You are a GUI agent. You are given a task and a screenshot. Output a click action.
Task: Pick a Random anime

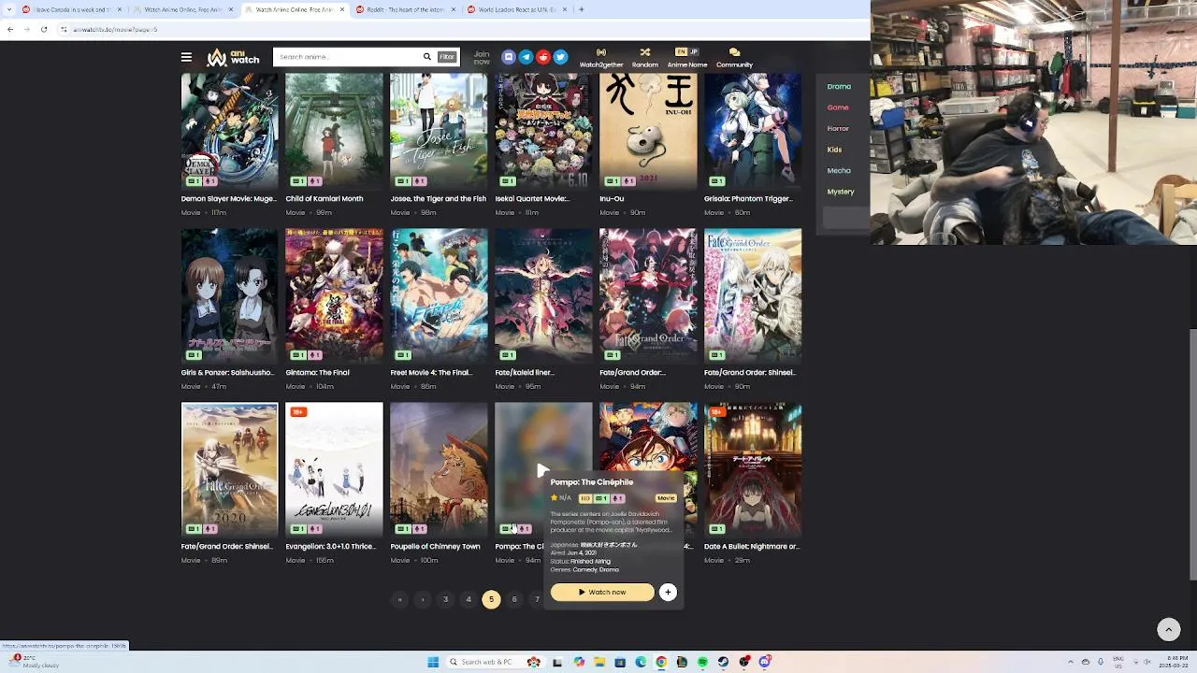(645, 58)
